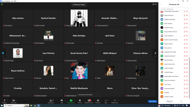190x107 pixels.
Task: Start recording with the Record icon
Action: click(x=80, y=100)
